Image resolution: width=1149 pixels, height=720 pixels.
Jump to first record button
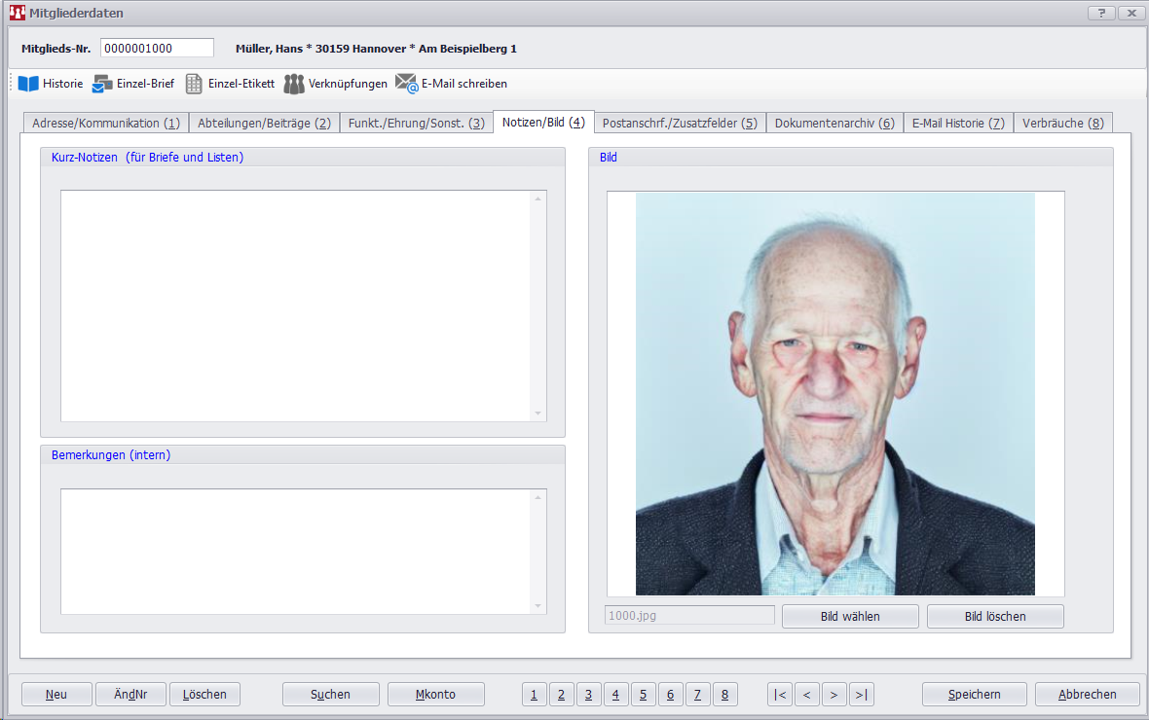[779, 694]
